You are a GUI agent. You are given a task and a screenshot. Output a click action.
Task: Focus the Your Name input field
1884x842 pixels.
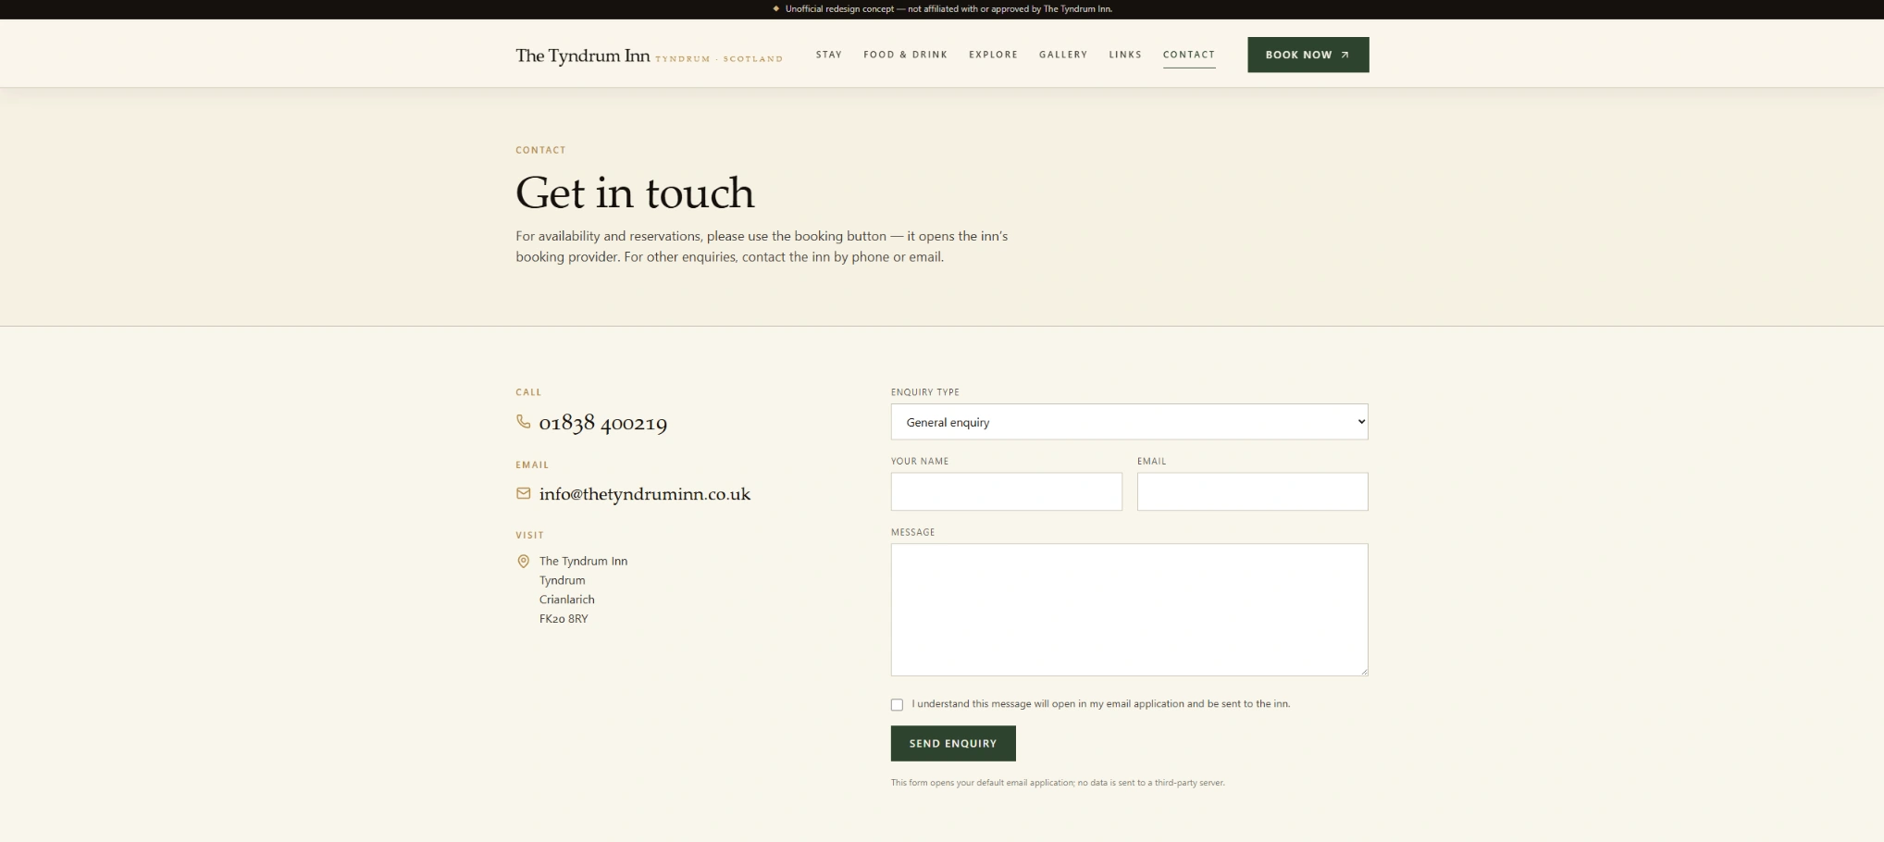click(x=1006, y=492)
